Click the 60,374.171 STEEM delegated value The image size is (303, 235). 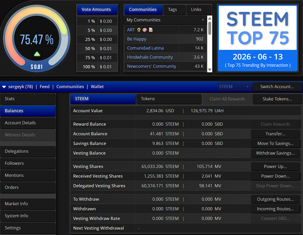coord(160,186)
